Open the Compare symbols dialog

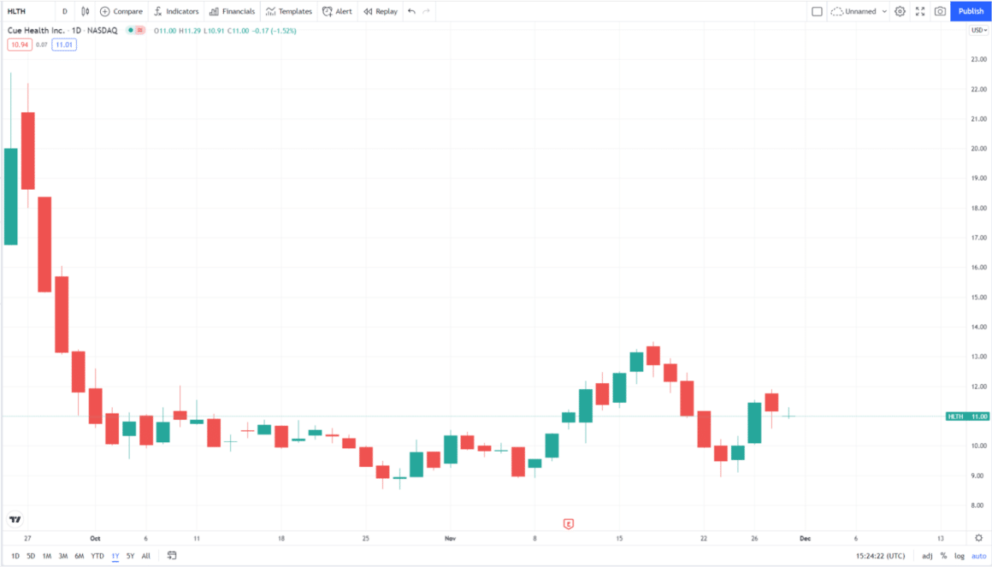tap(120, 11)
